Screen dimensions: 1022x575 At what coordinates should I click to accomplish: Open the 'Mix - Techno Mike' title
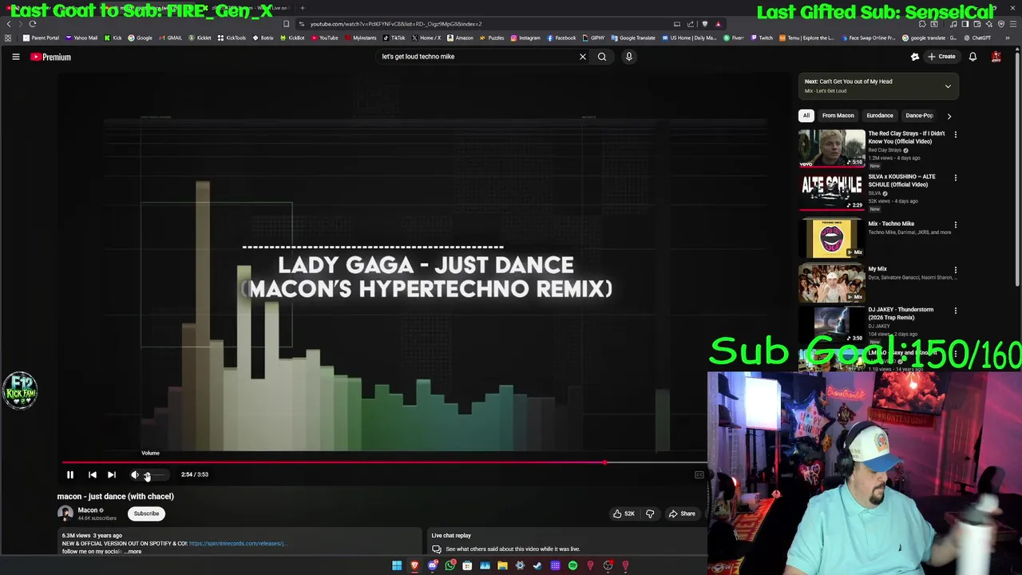[x=891, y=224]
